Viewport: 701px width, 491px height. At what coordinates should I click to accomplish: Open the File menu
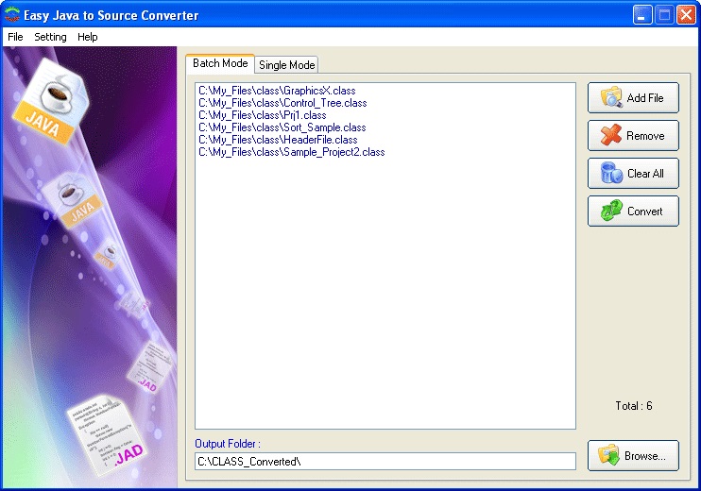click(15, 37)
